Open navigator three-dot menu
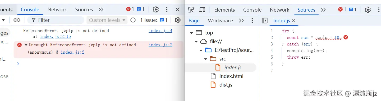Viewport: 381px width, 101px height. pyautogui.click(x=252, y=21)
